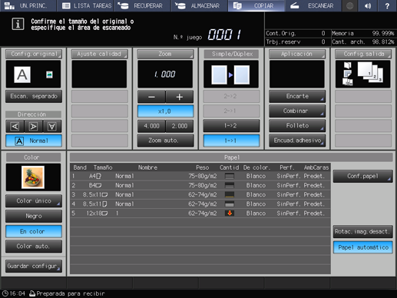Viewport: 397px width, 298px height.
Task: Increase zoom with plus button
Action: (x=180, y=97)
